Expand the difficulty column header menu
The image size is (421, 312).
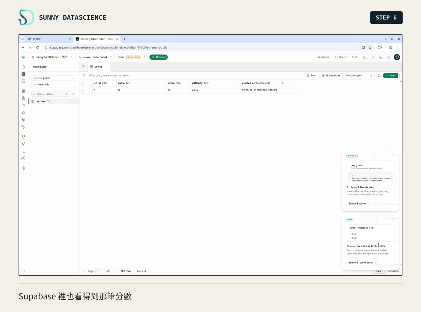point(236,83)
